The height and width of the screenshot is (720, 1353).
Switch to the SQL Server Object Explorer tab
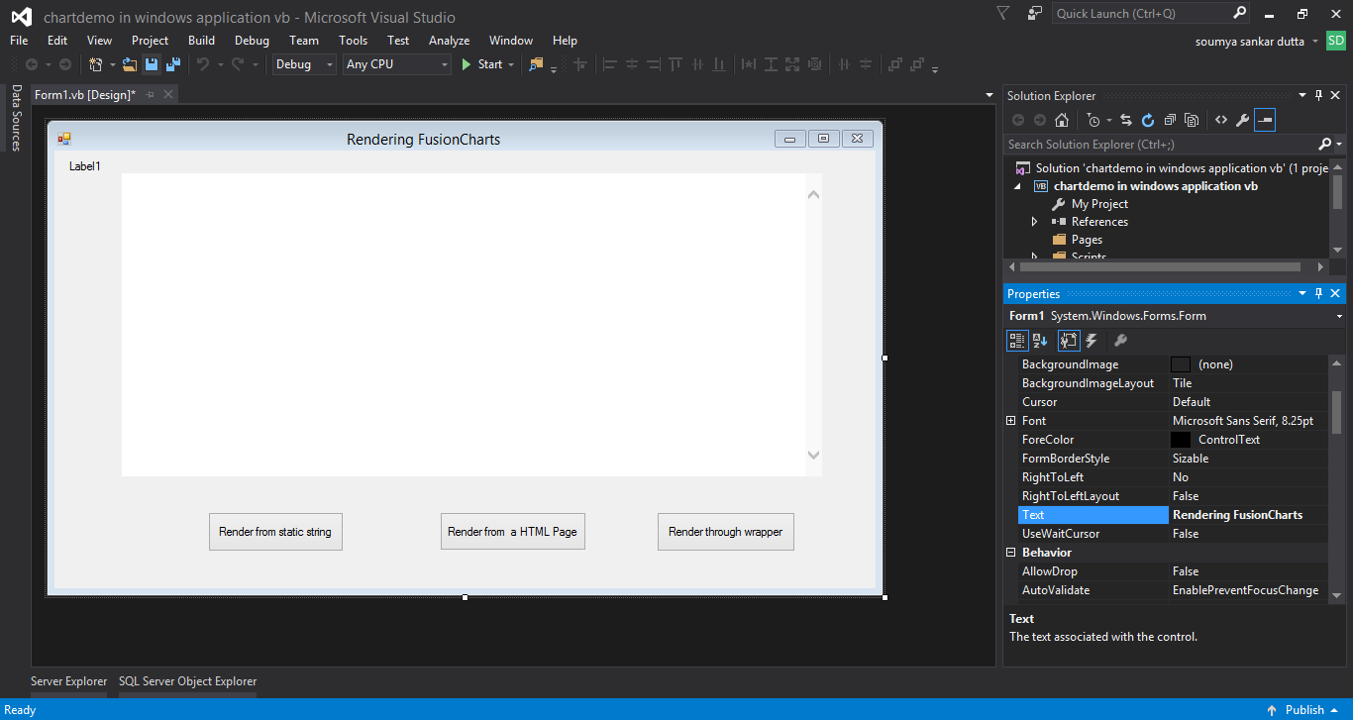pos(187,681)
